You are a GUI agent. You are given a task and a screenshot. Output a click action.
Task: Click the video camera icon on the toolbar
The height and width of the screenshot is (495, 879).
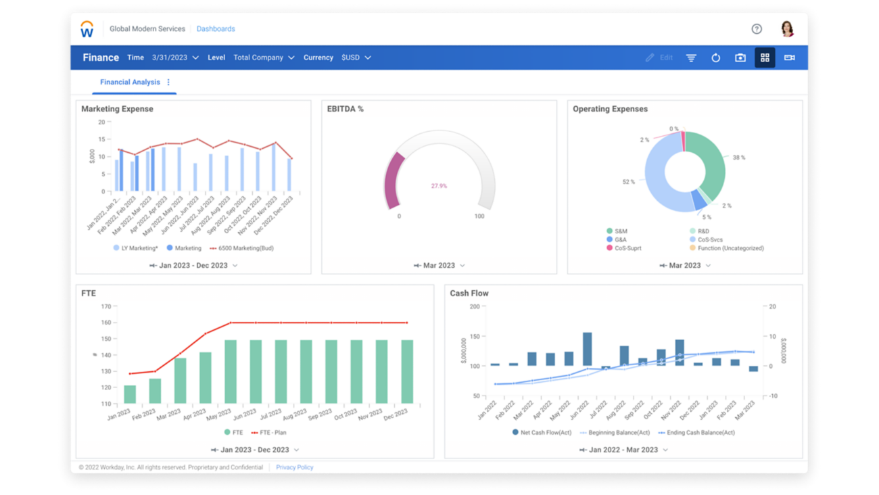pyautogui.click(x=789, y=57)
